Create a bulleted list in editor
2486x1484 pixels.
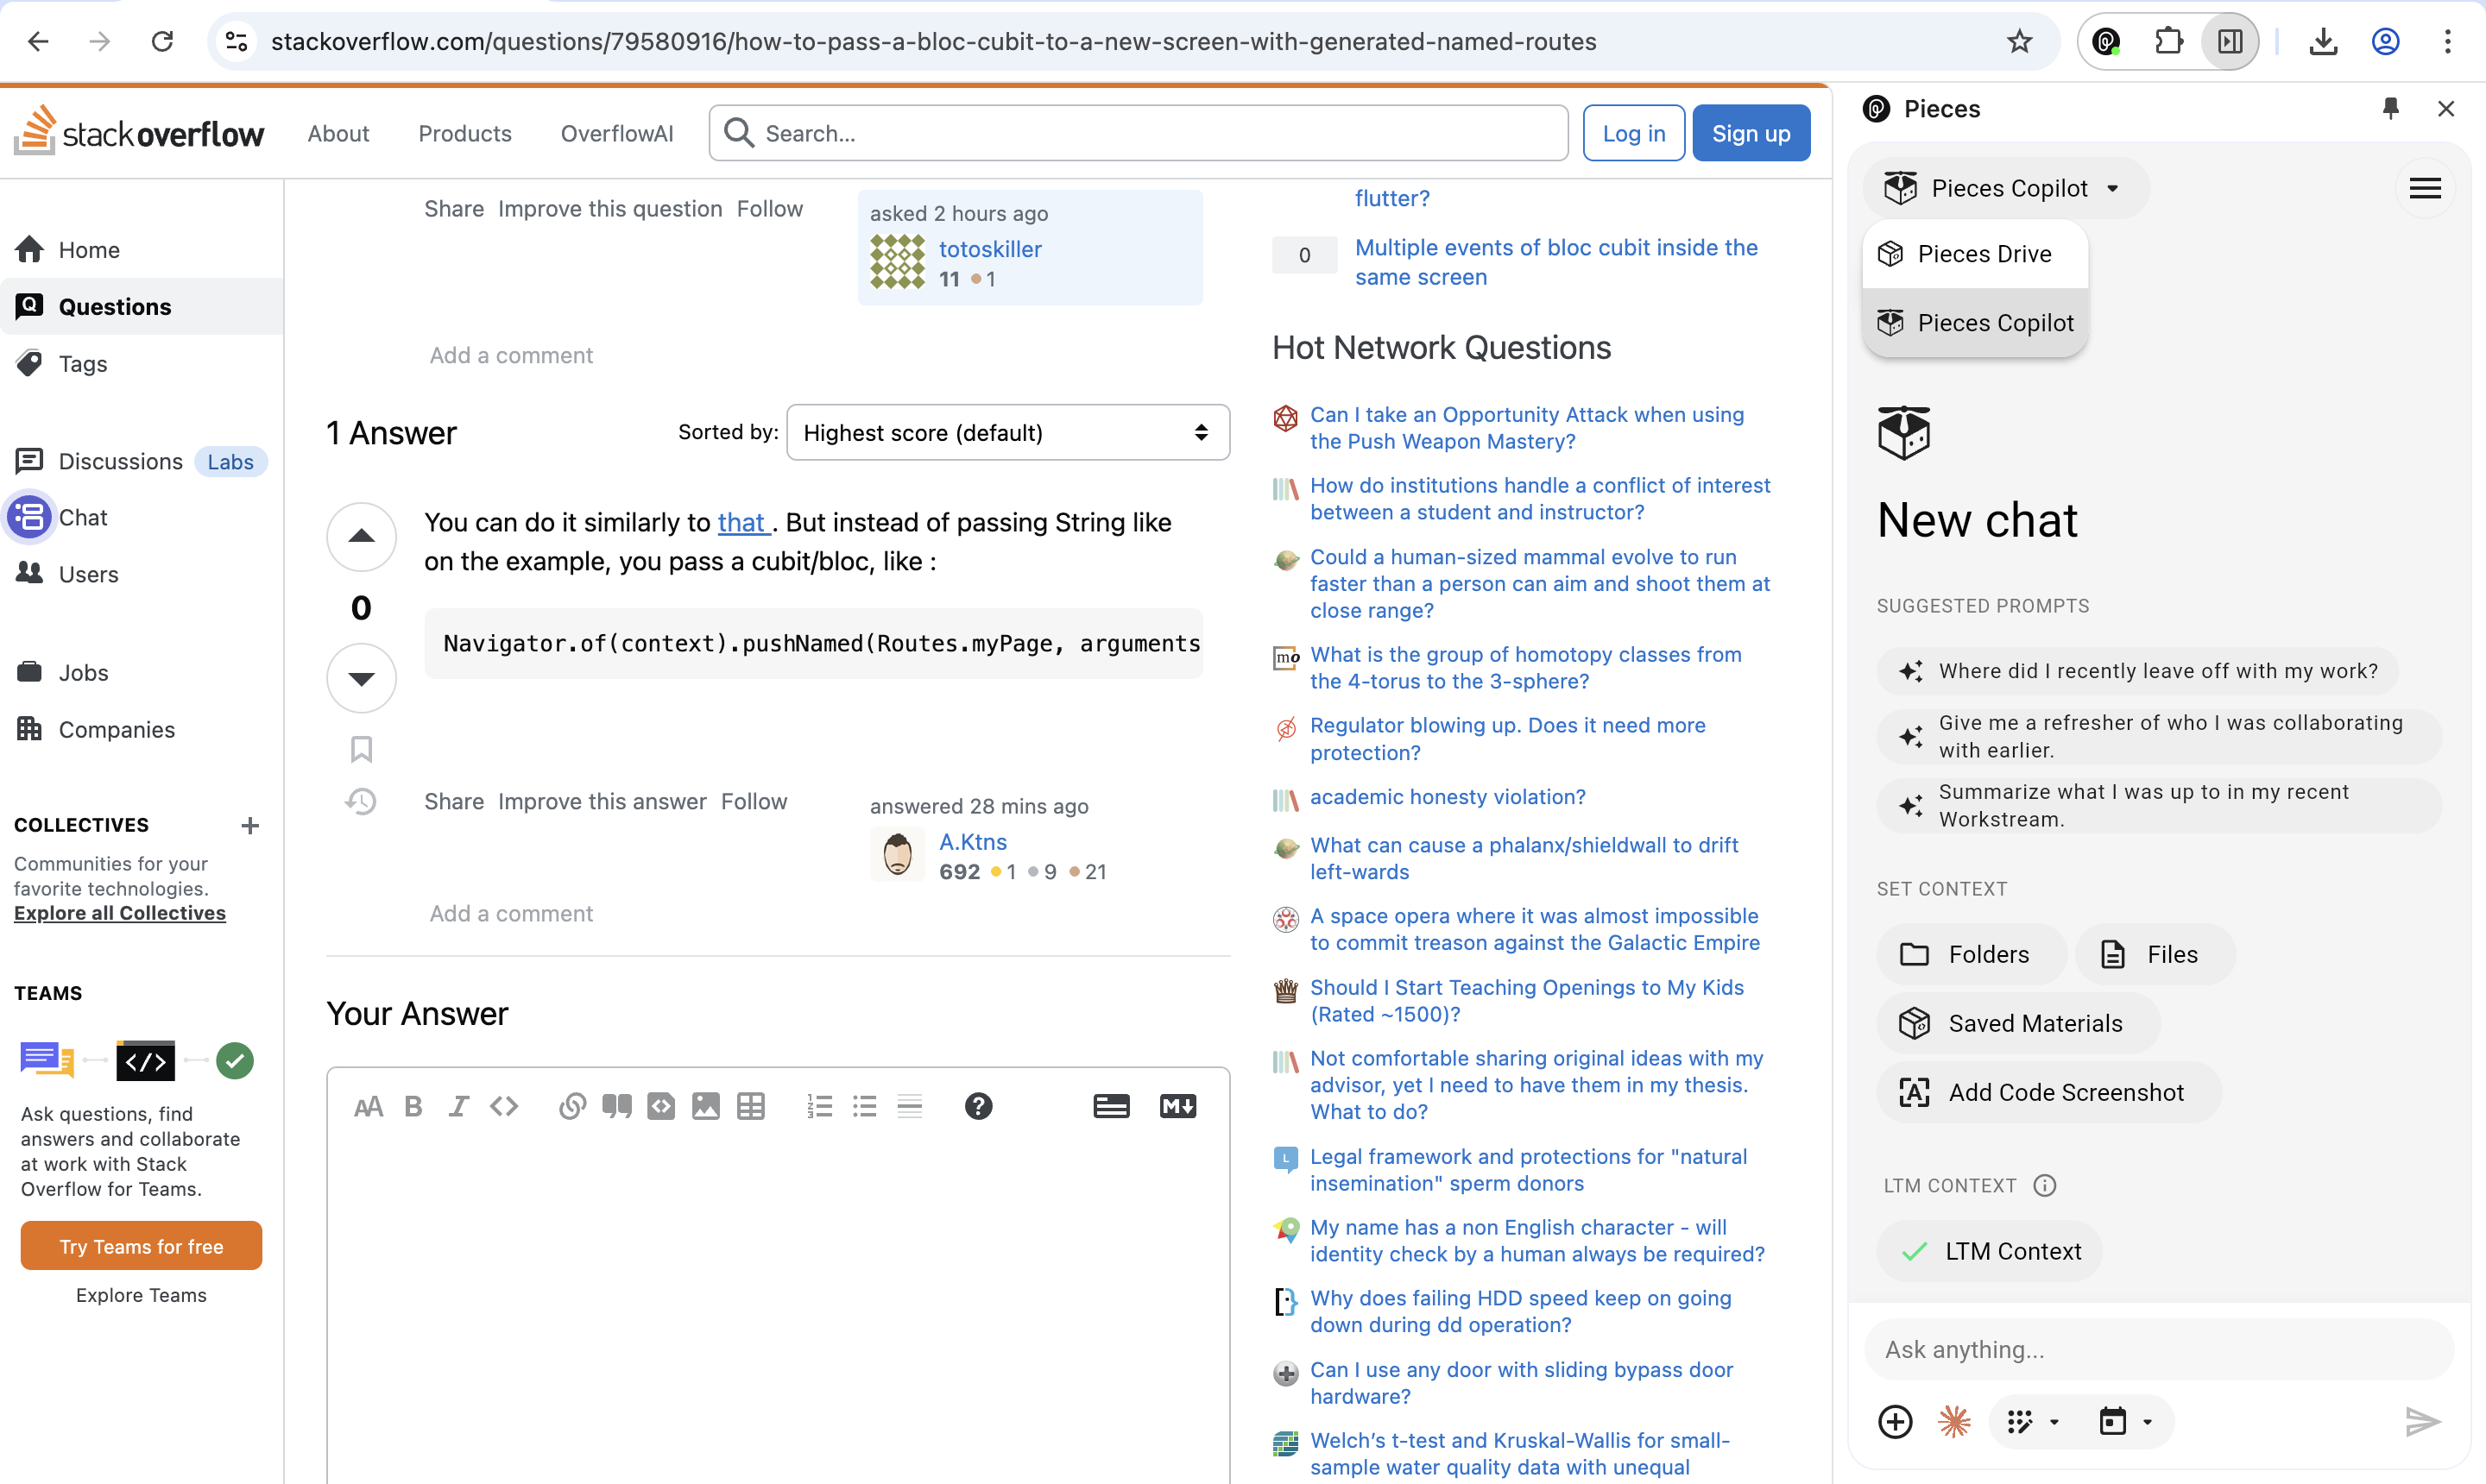point(865,1106)
